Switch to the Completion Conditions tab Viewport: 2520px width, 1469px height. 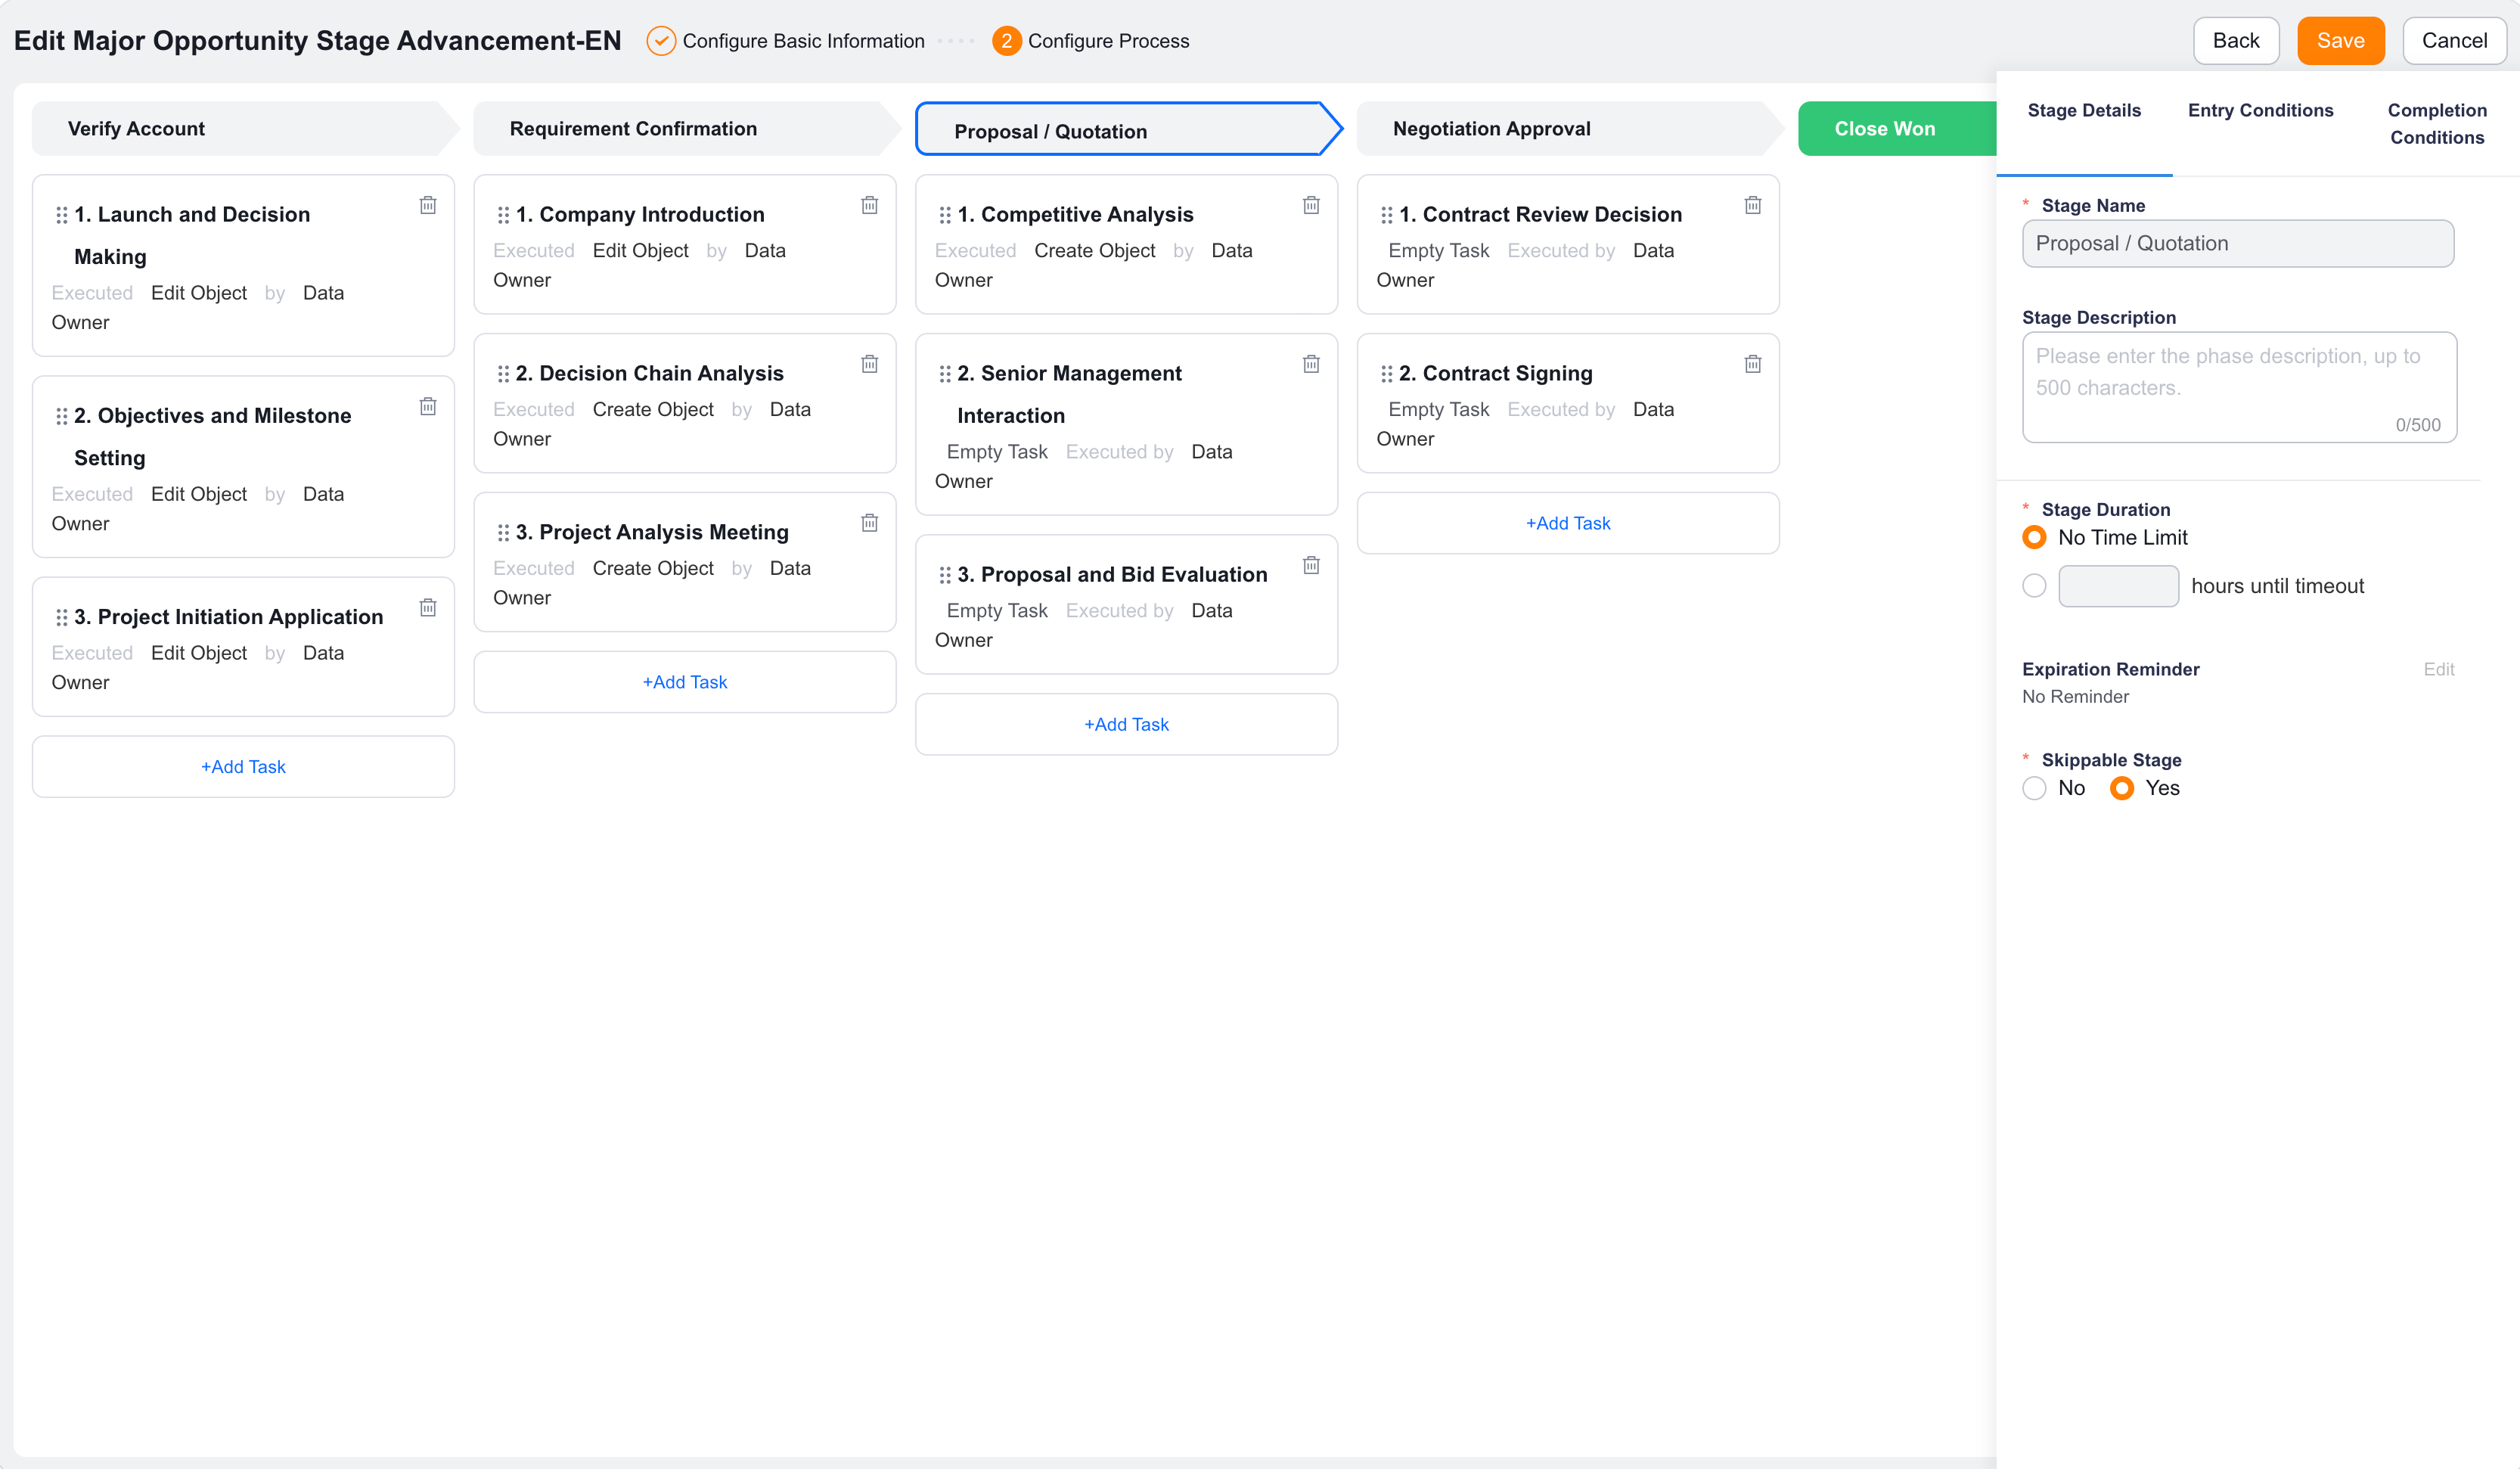click(2437, 124)
